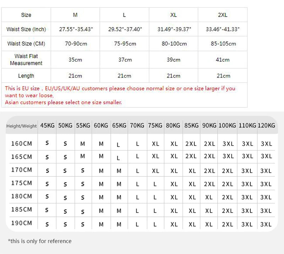Click the 39cm flat measurement cell
The image size is (284, 254).
point(173,60)
